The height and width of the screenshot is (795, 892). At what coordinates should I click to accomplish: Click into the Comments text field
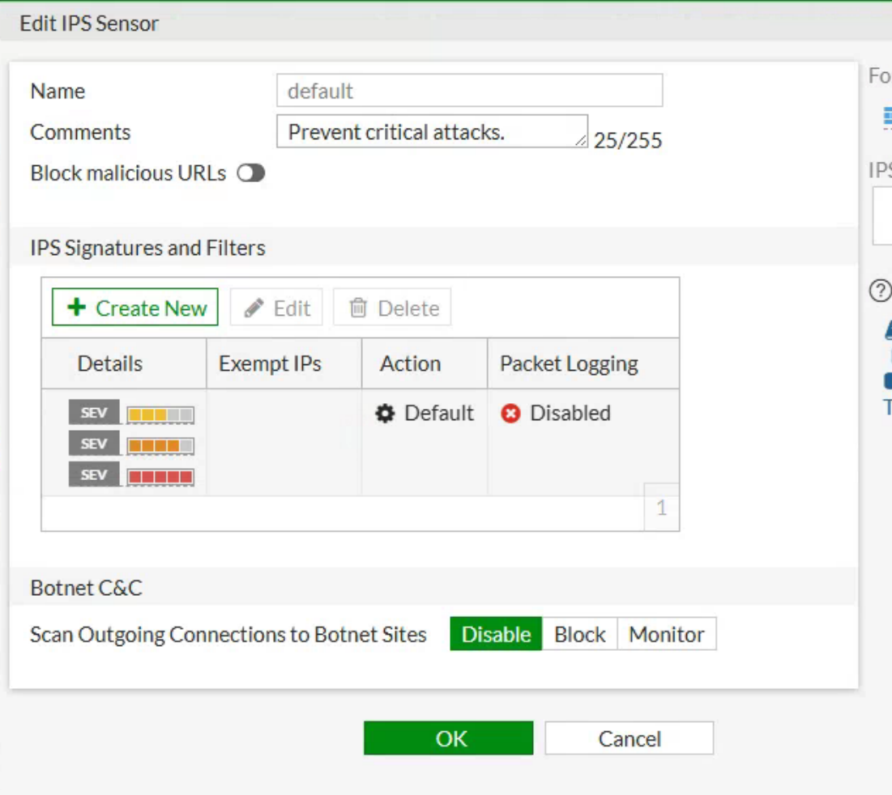pos(431,132)
